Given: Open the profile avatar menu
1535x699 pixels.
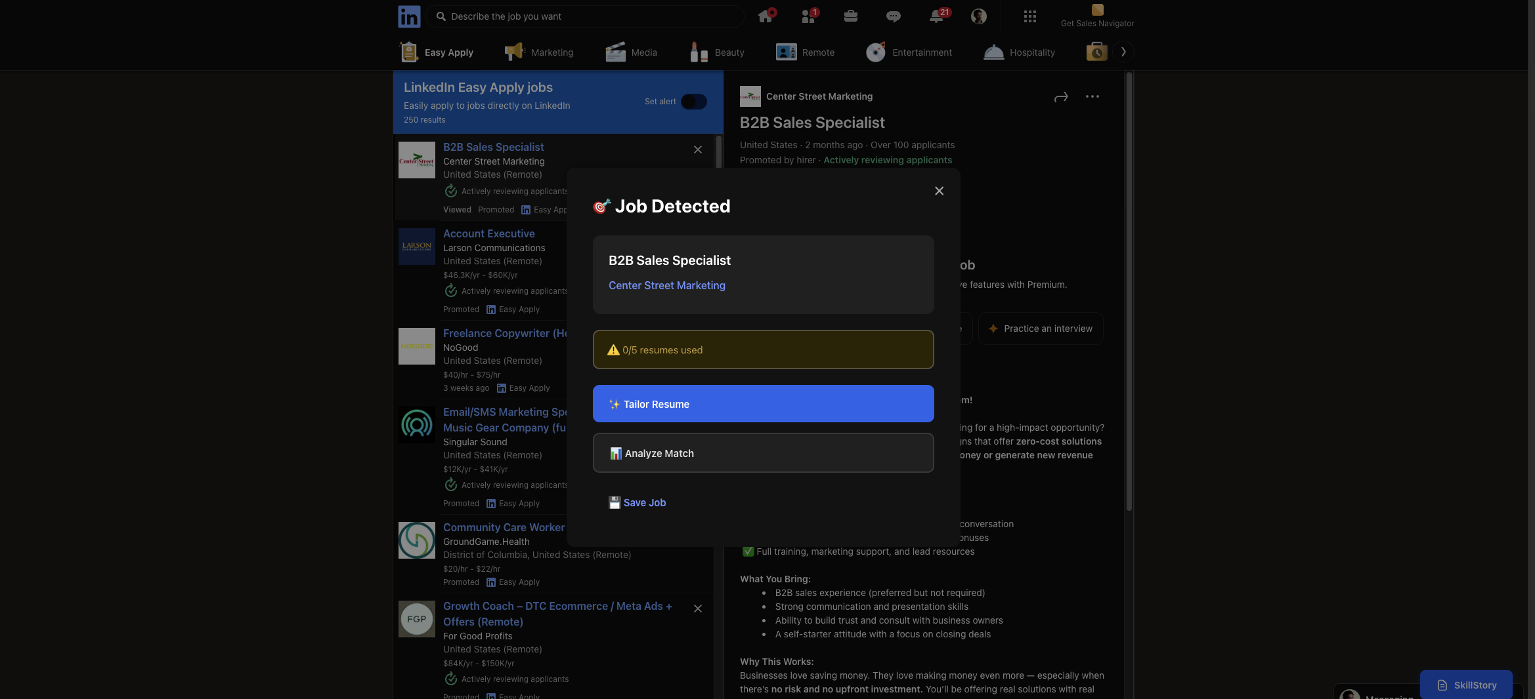Looking at the screenshot, I should 979,16.
